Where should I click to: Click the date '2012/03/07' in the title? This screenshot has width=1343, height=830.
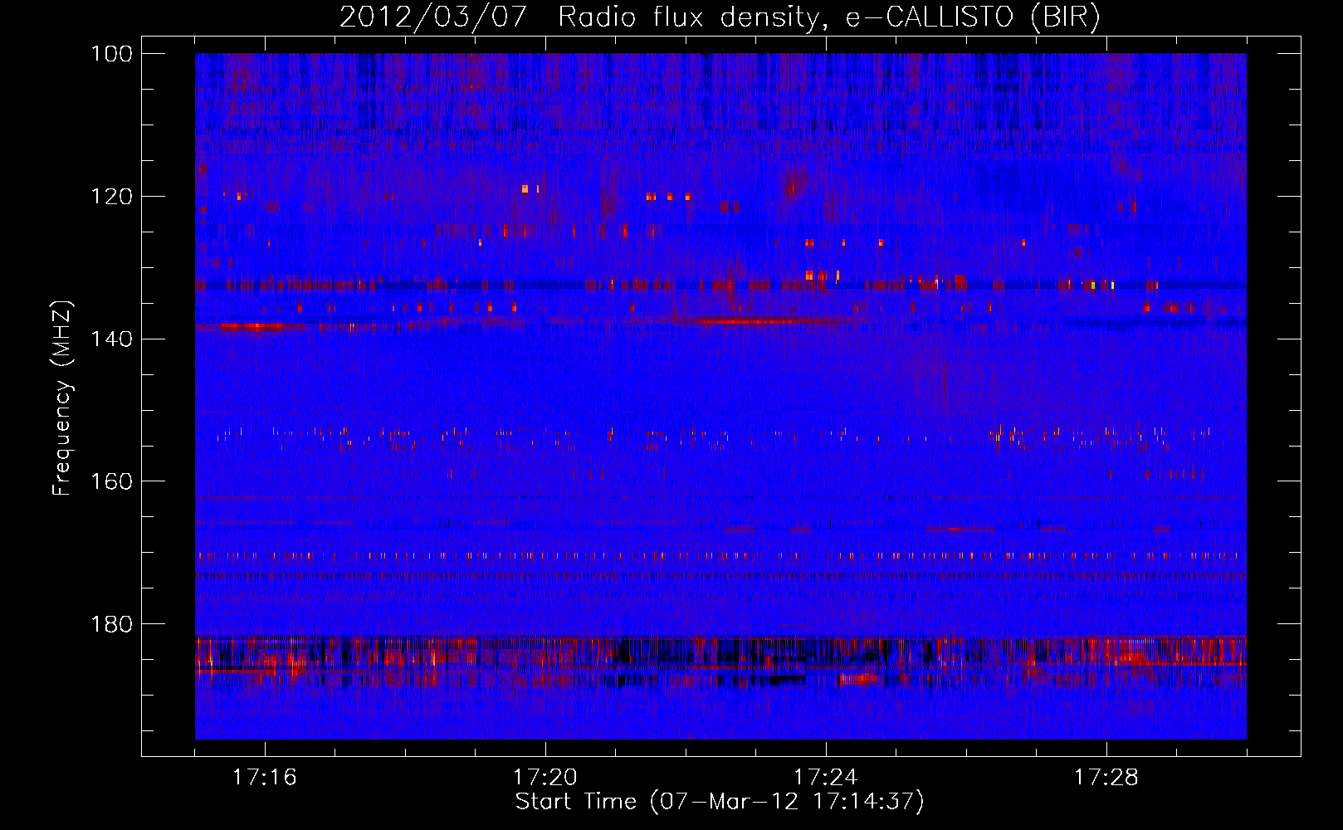coord(432,17)
